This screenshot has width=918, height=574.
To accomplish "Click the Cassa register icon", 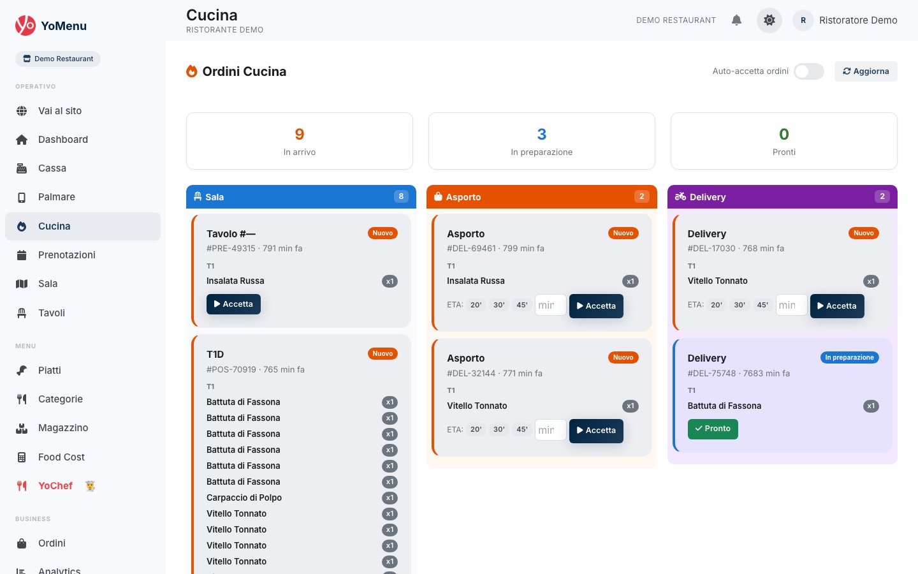I will [x=22, y=168].
